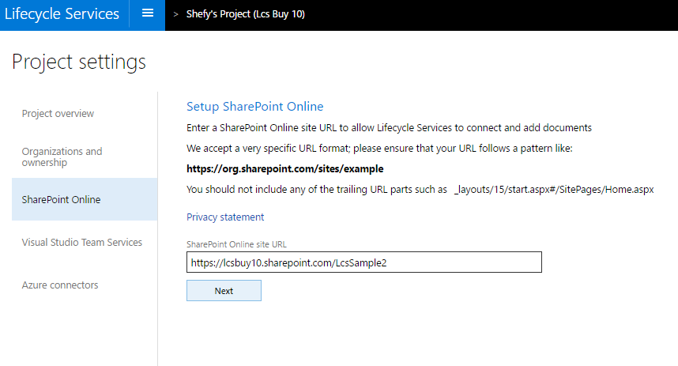678x366 pixels.
Task: Click the _layouts/15/start.aspx trailing URL text
Action: [554, 190]
